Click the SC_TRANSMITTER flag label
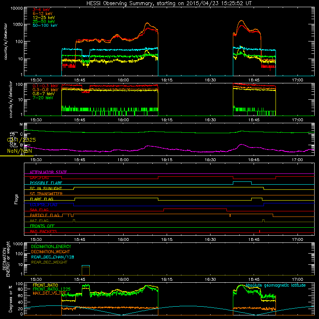 tap(46, 193)
